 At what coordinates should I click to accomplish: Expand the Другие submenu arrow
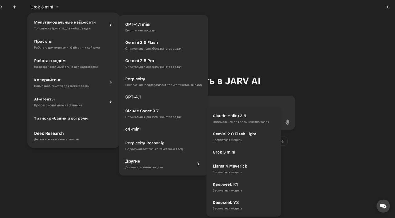click(198, 164)
